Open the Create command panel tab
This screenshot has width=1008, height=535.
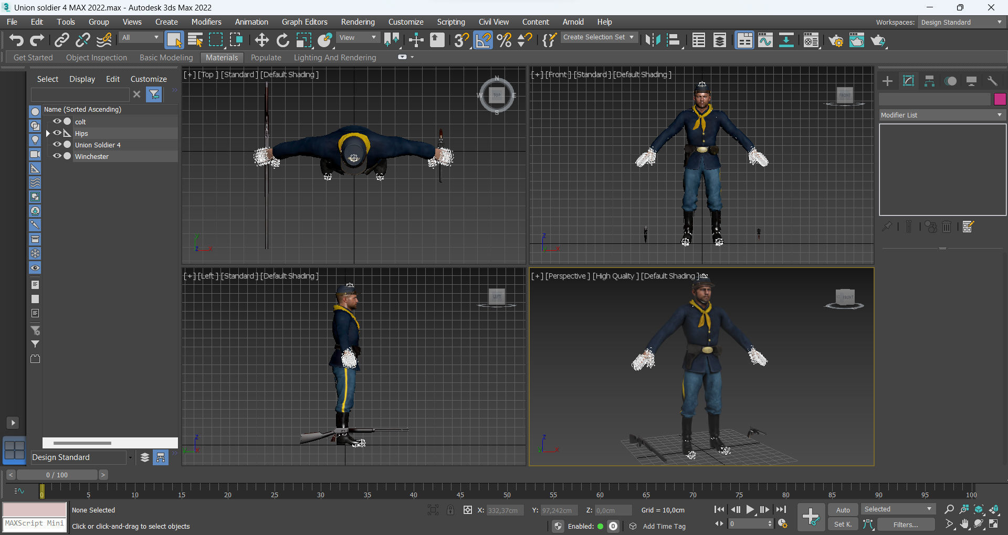click(887, 81)
